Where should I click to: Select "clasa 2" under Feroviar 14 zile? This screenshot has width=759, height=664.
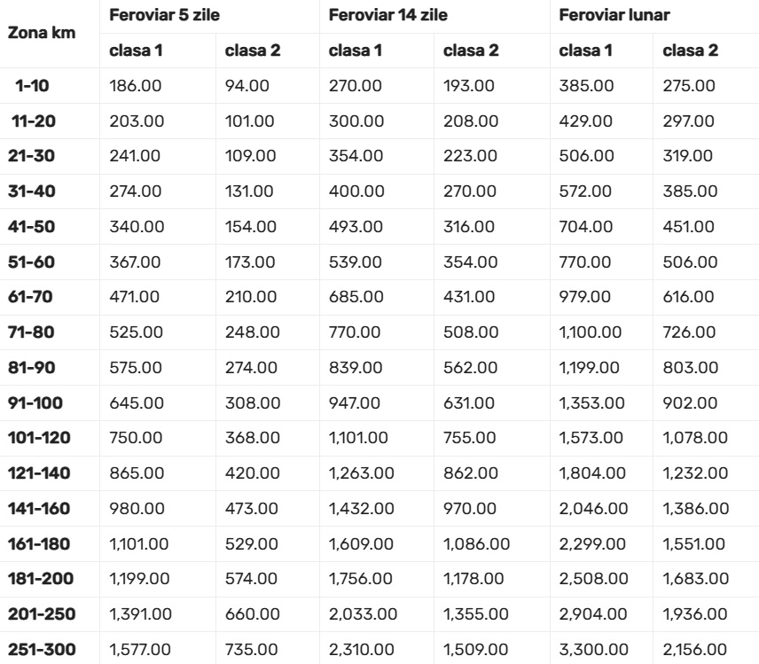coord(470,51)
